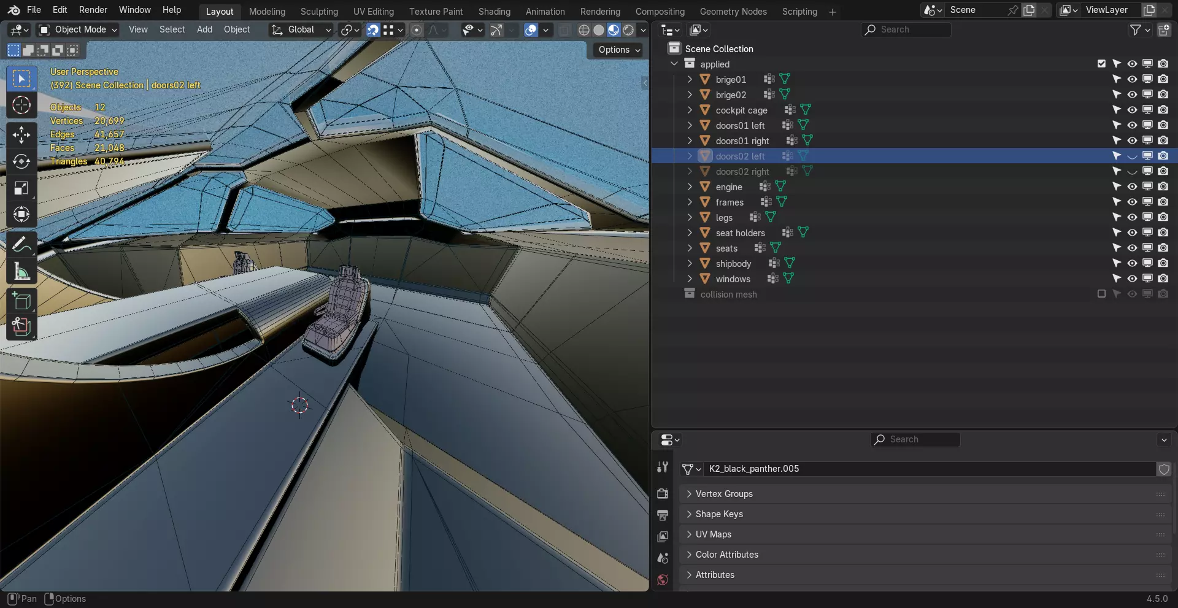This screenshot has height=608, width=1178.
Task: Expand the Color Attributes panel
Action: pos(925,555)
